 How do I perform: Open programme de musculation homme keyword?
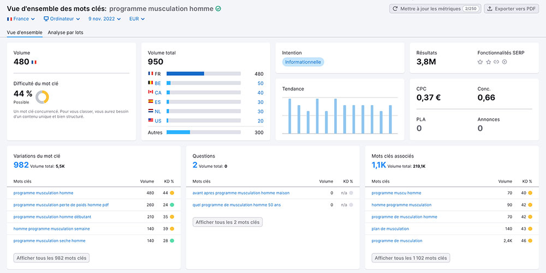[404, 217]
